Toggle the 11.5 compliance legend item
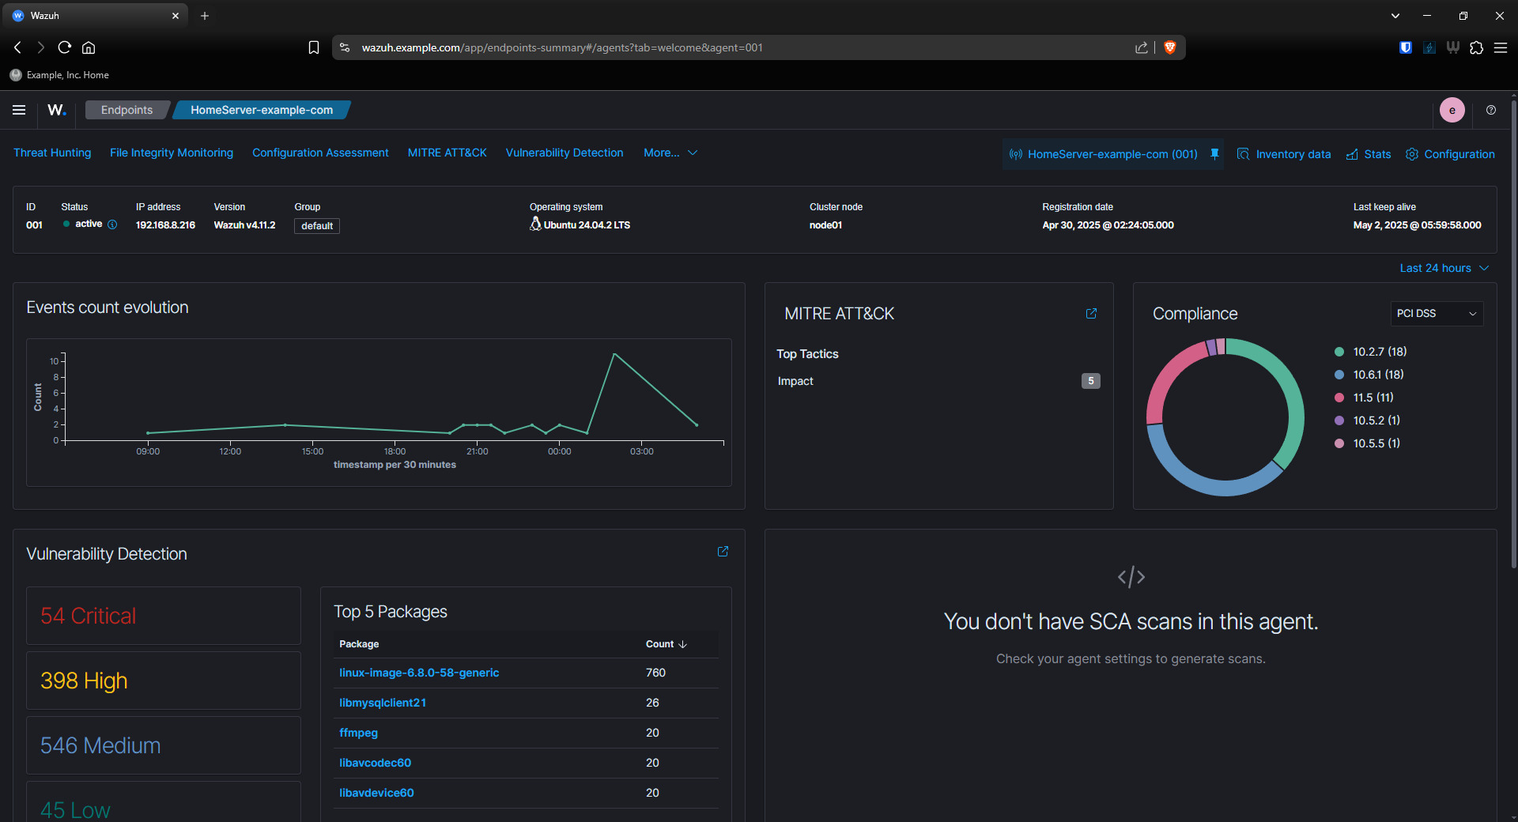 click(x=1373, y=398)
